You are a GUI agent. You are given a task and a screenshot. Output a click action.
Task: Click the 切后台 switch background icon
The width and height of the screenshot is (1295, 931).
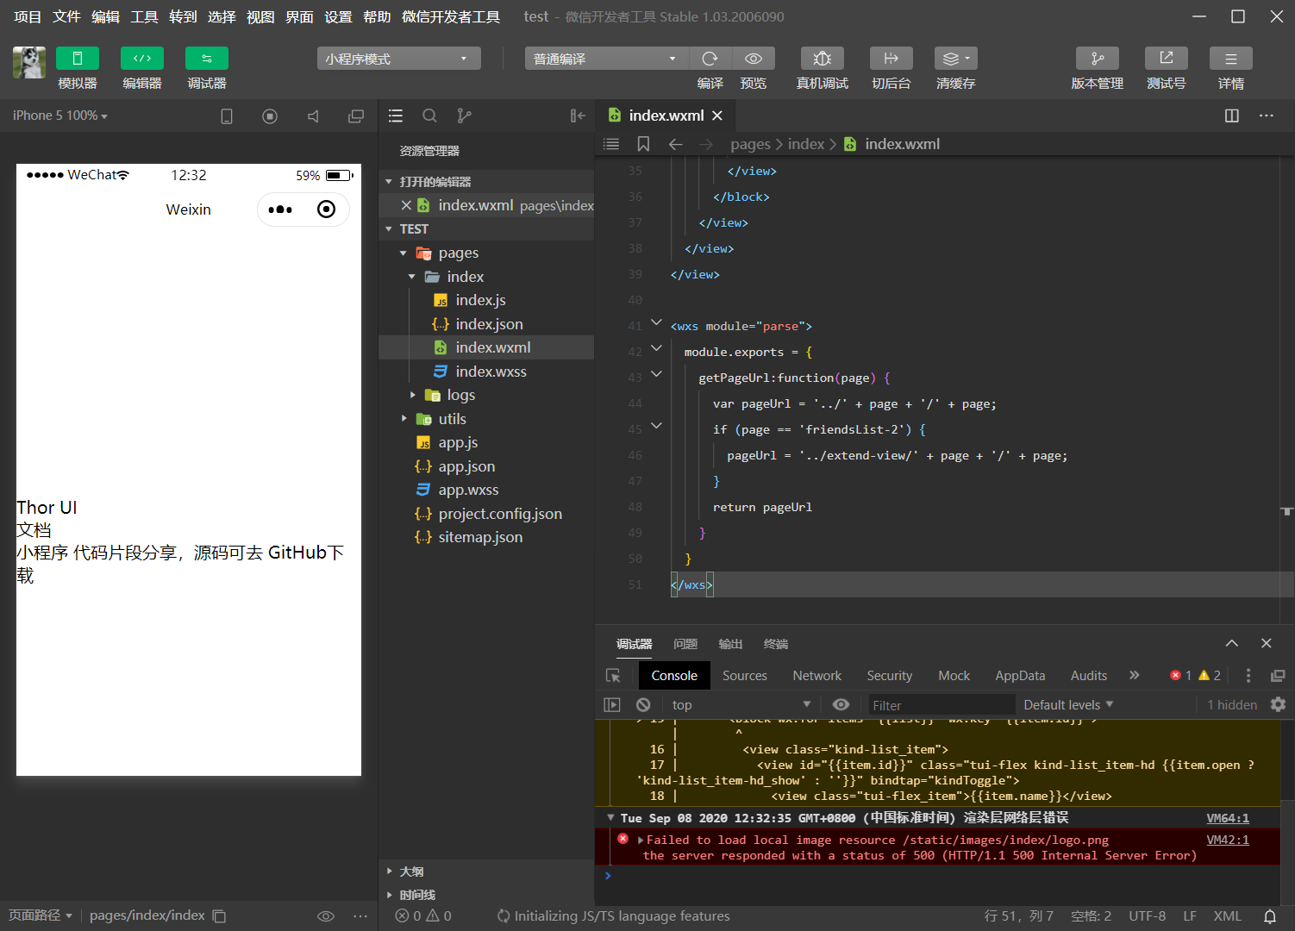point(891,59)
